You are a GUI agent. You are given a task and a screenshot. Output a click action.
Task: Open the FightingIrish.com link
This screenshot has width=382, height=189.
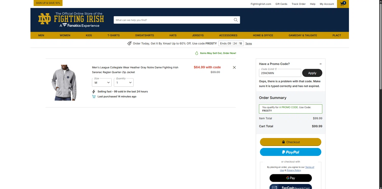[261, 4]
